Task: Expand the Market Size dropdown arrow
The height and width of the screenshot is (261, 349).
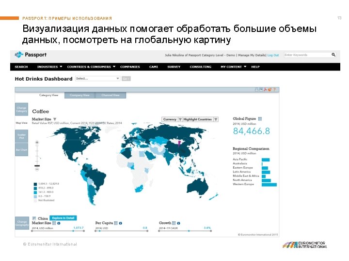Action: (55, 119)
